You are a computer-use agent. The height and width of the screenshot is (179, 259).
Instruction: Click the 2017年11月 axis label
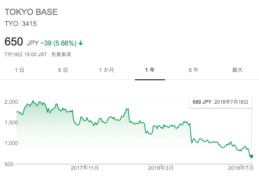(85, 168)
